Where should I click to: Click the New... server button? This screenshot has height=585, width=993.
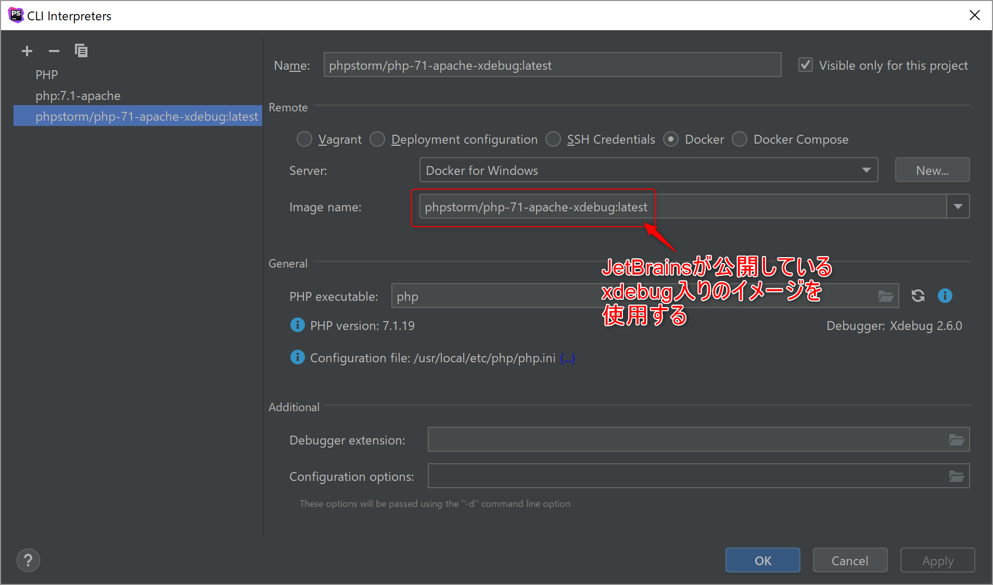[x=932, y=170]
